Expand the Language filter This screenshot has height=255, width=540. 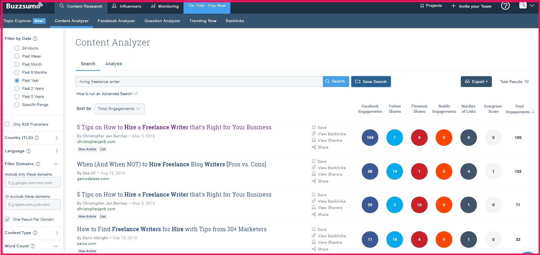pos(56,151)
